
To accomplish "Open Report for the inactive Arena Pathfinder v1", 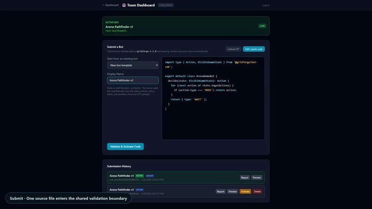I will click(221, 191).
